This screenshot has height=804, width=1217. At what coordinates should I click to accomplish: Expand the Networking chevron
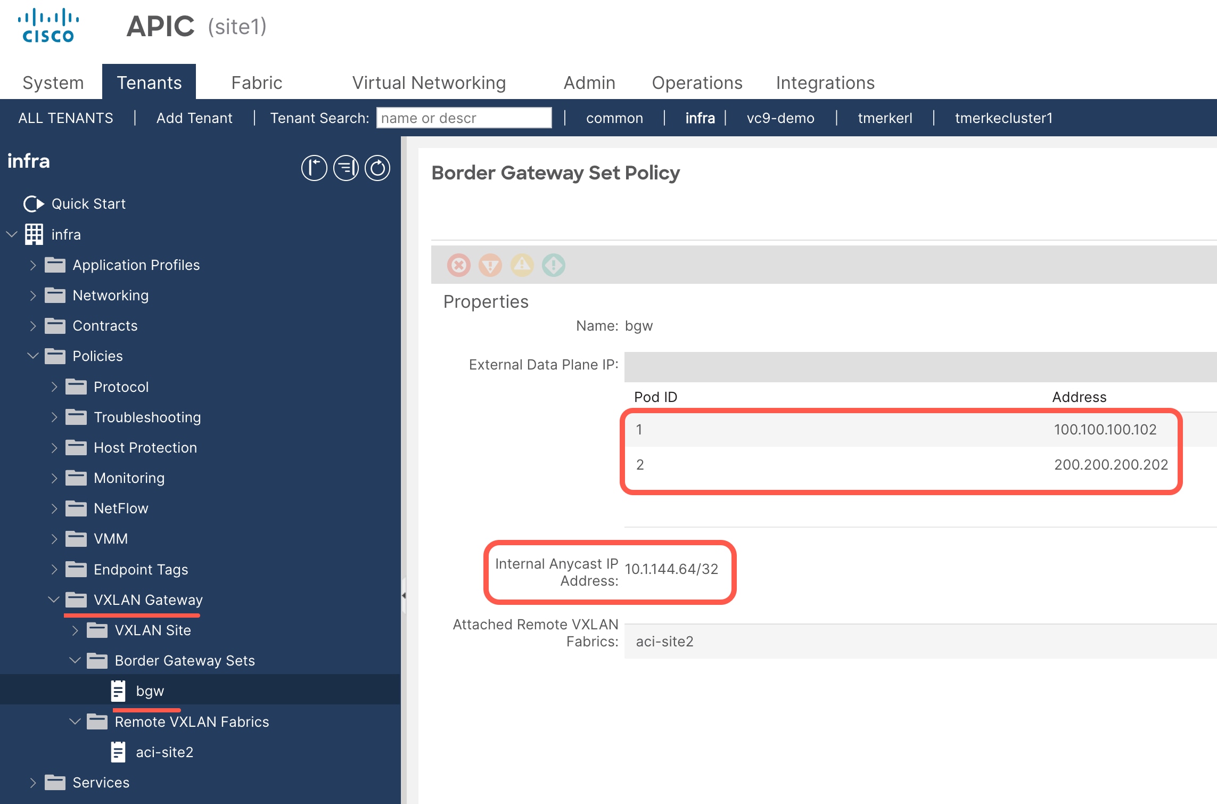33,295
